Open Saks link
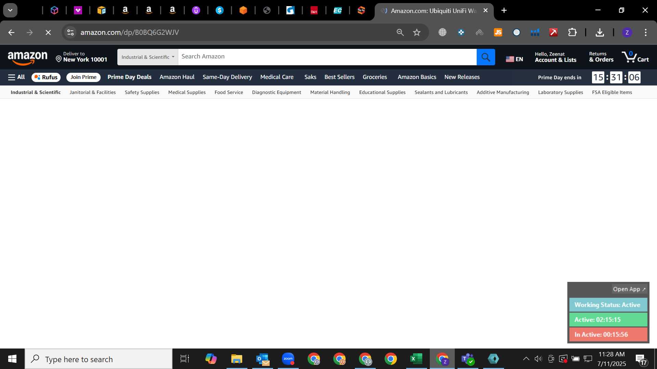Screen dimensions: 657x369 [310, 77]
